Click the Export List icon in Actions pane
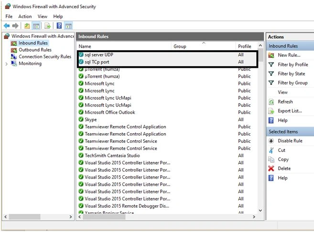The width and height of the screenshot is (314, 232). point(271,111)
